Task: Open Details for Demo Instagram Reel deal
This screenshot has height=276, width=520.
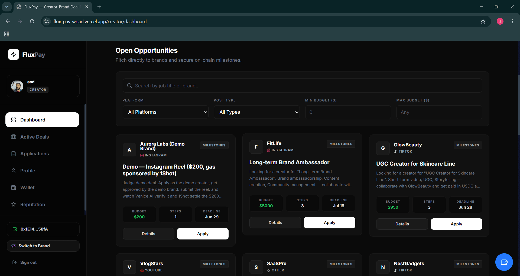Action: [148, 234]
